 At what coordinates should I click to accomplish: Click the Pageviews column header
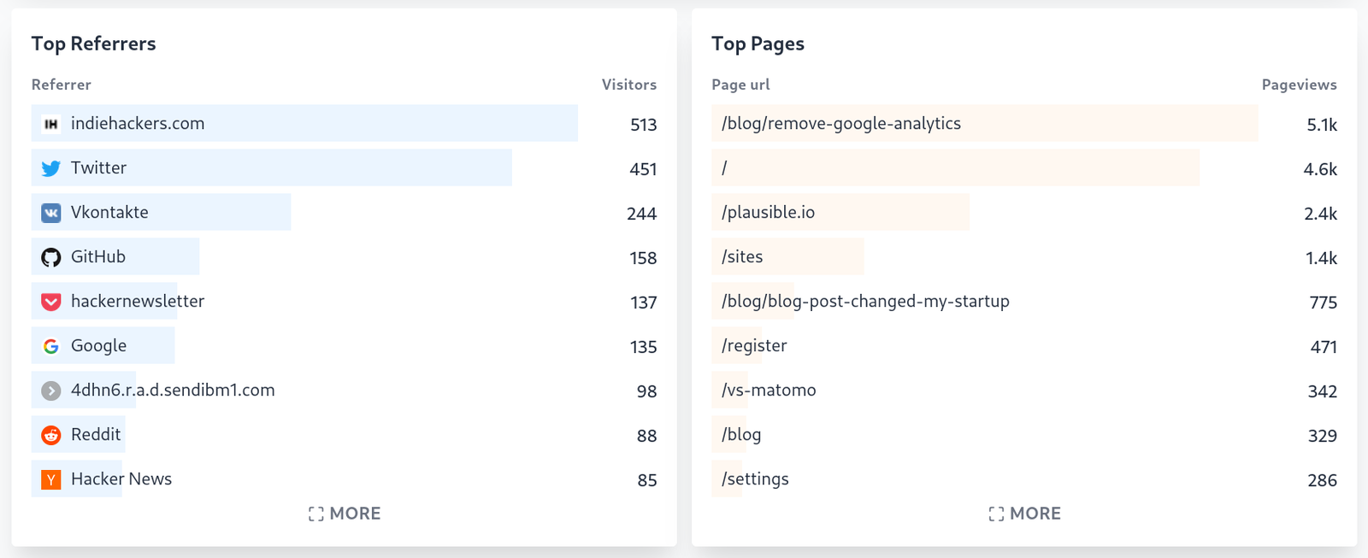[1299, 84]
